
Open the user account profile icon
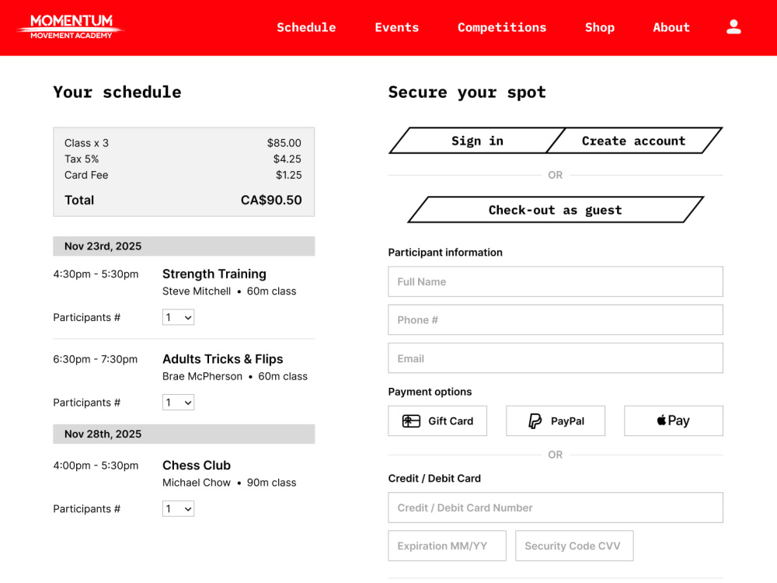tap(733, 26)
